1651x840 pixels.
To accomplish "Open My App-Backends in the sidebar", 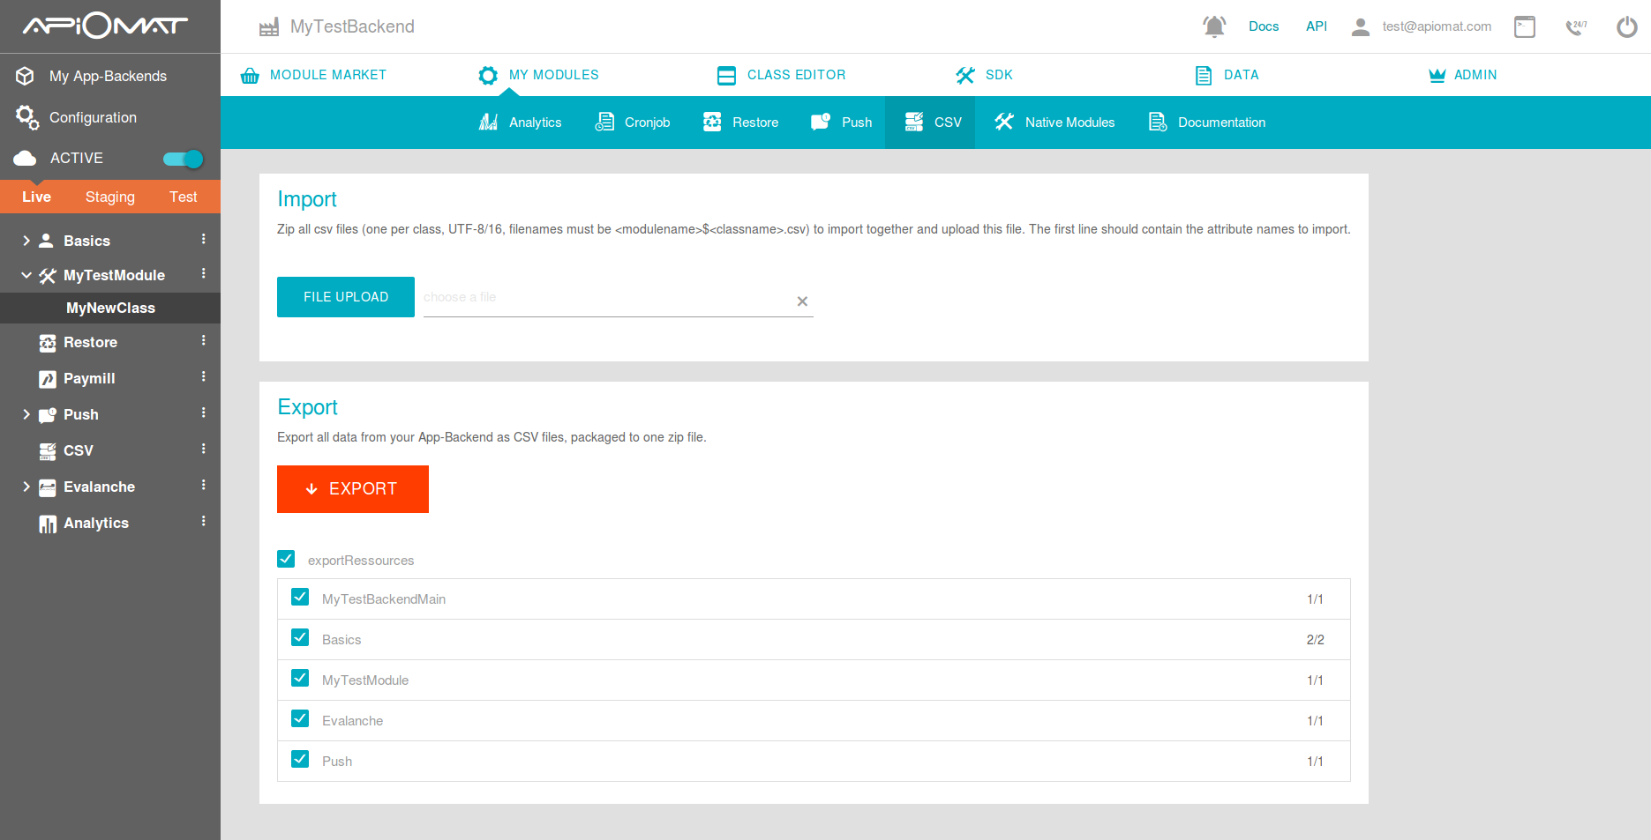I will click(x=108, y=76).
